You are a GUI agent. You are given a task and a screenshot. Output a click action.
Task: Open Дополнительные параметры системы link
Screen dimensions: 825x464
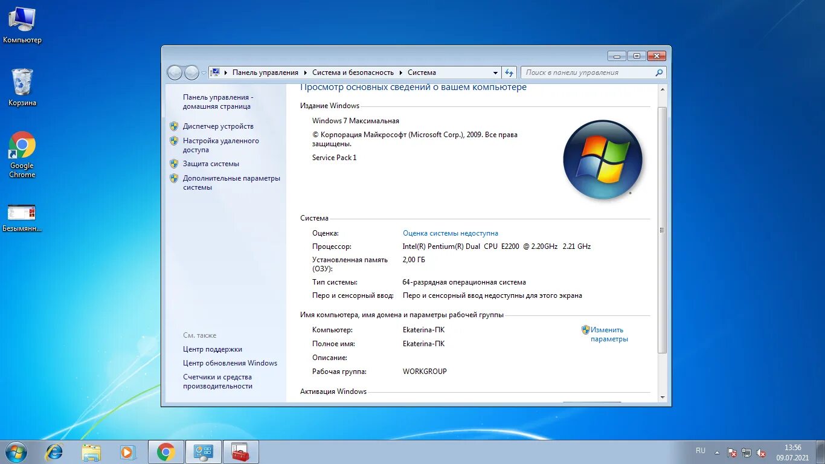point(231,182)
